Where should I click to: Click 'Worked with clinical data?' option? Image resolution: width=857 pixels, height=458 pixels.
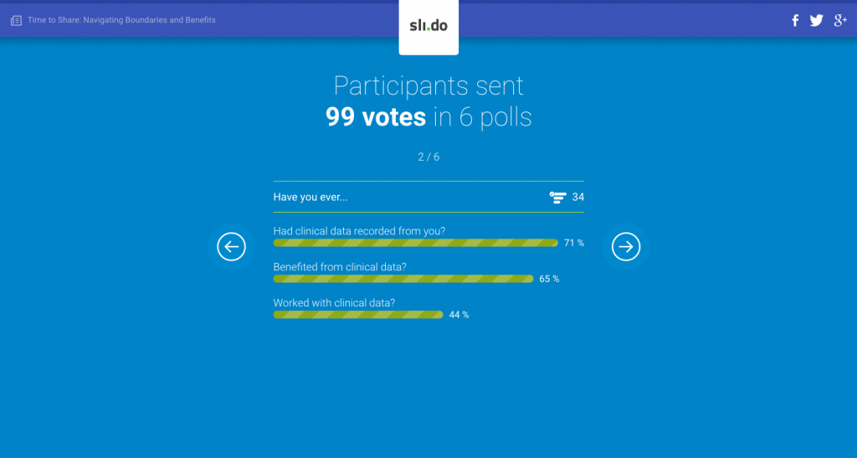334,303
